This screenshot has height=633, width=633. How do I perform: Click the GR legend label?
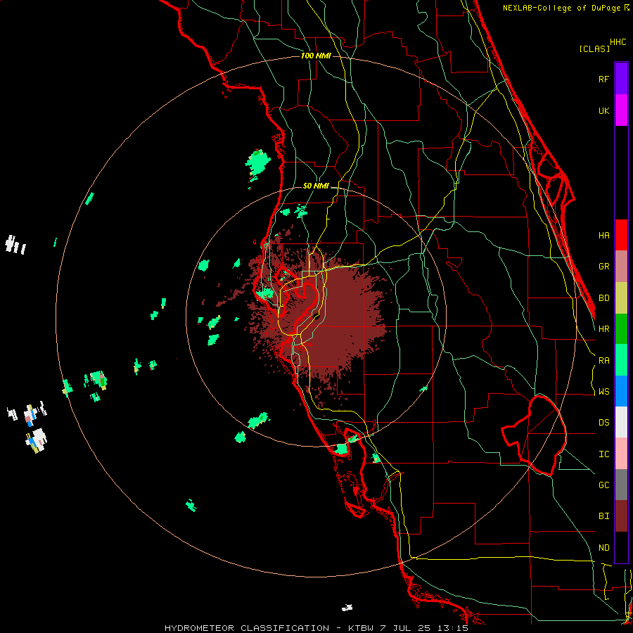tap(603, 267)
